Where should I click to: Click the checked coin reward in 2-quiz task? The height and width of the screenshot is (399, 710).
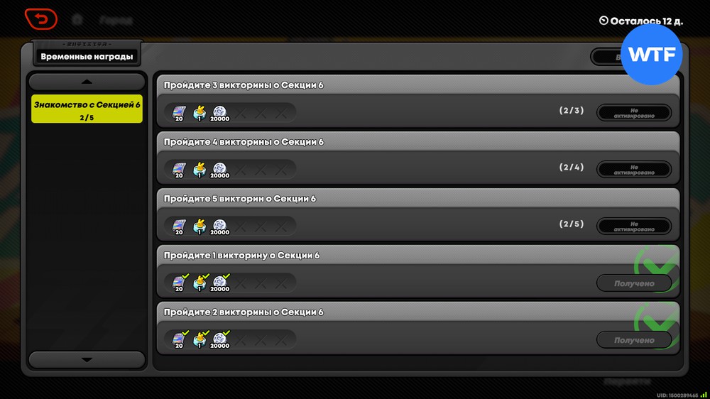pos(220,339)
